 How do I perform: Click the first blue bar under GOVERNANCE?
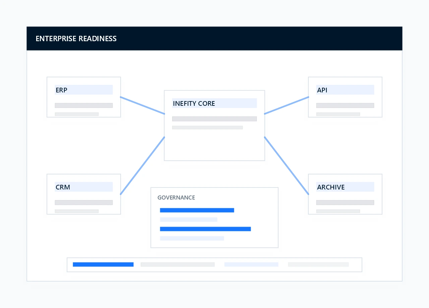tap(197, 210)
